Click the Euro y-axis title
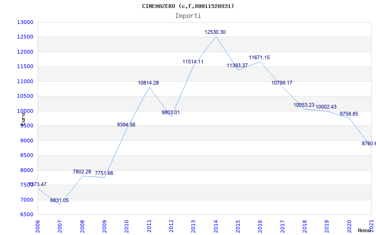 tap(23, 119)
